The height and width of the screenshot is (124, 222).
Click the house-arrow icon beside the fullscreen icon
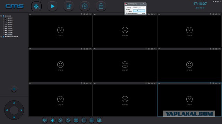(x=68, y=120)
